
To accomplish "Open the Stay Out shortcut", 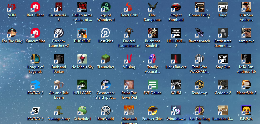I will (x=223, y=59).
